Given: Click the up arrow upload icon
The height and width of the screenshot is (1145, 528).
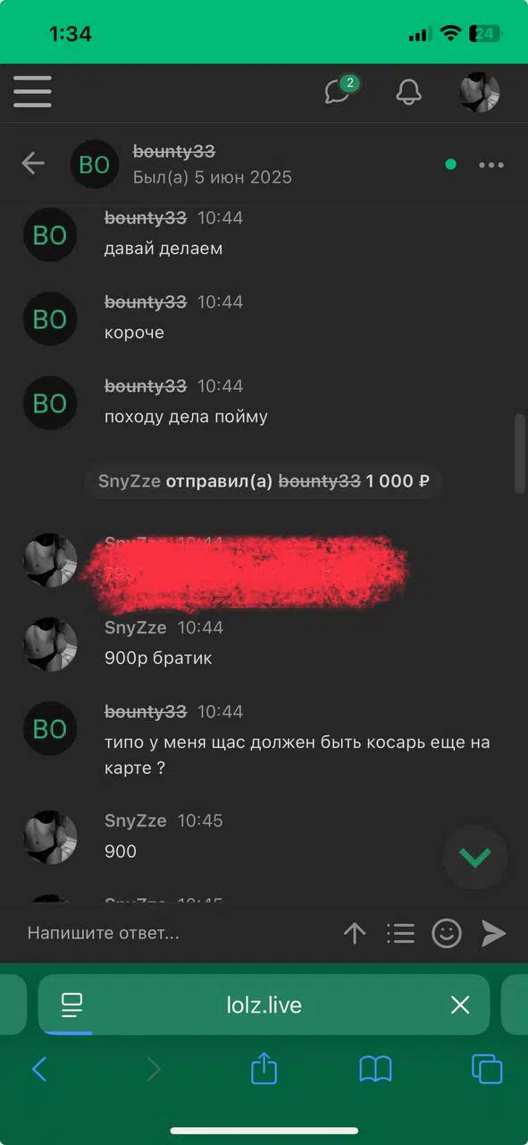Looking at the screenshot, I should (355, 934).
